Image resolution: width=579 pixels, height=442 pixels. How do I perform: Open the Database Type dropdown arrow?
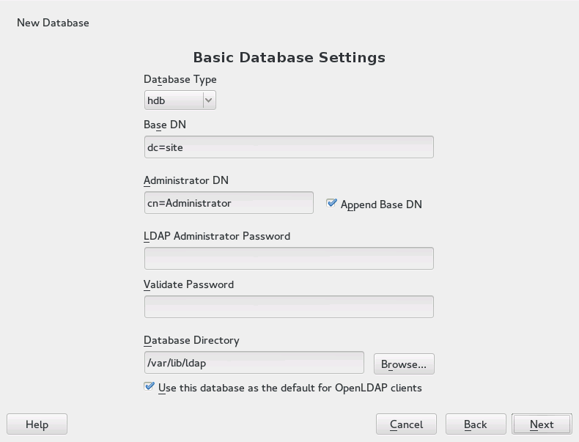coord(209,100)
